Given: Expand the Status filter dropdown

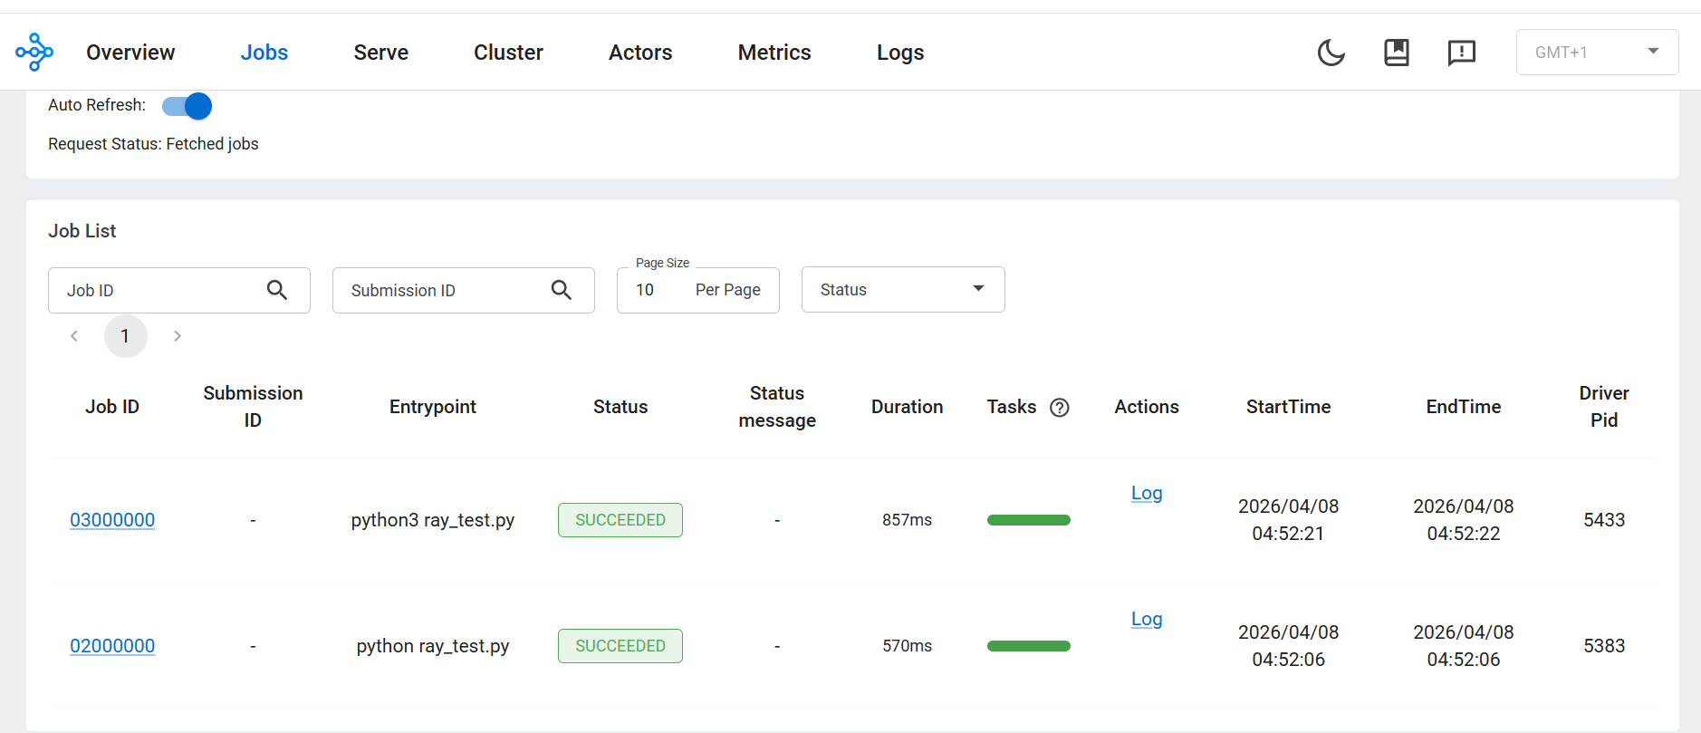Looking at the screenshot, I should (903, 290).
